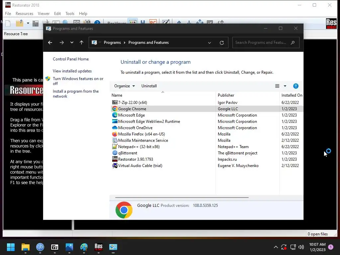
Task: Open the File menu in Restorator
Action: tap(8, 13)
